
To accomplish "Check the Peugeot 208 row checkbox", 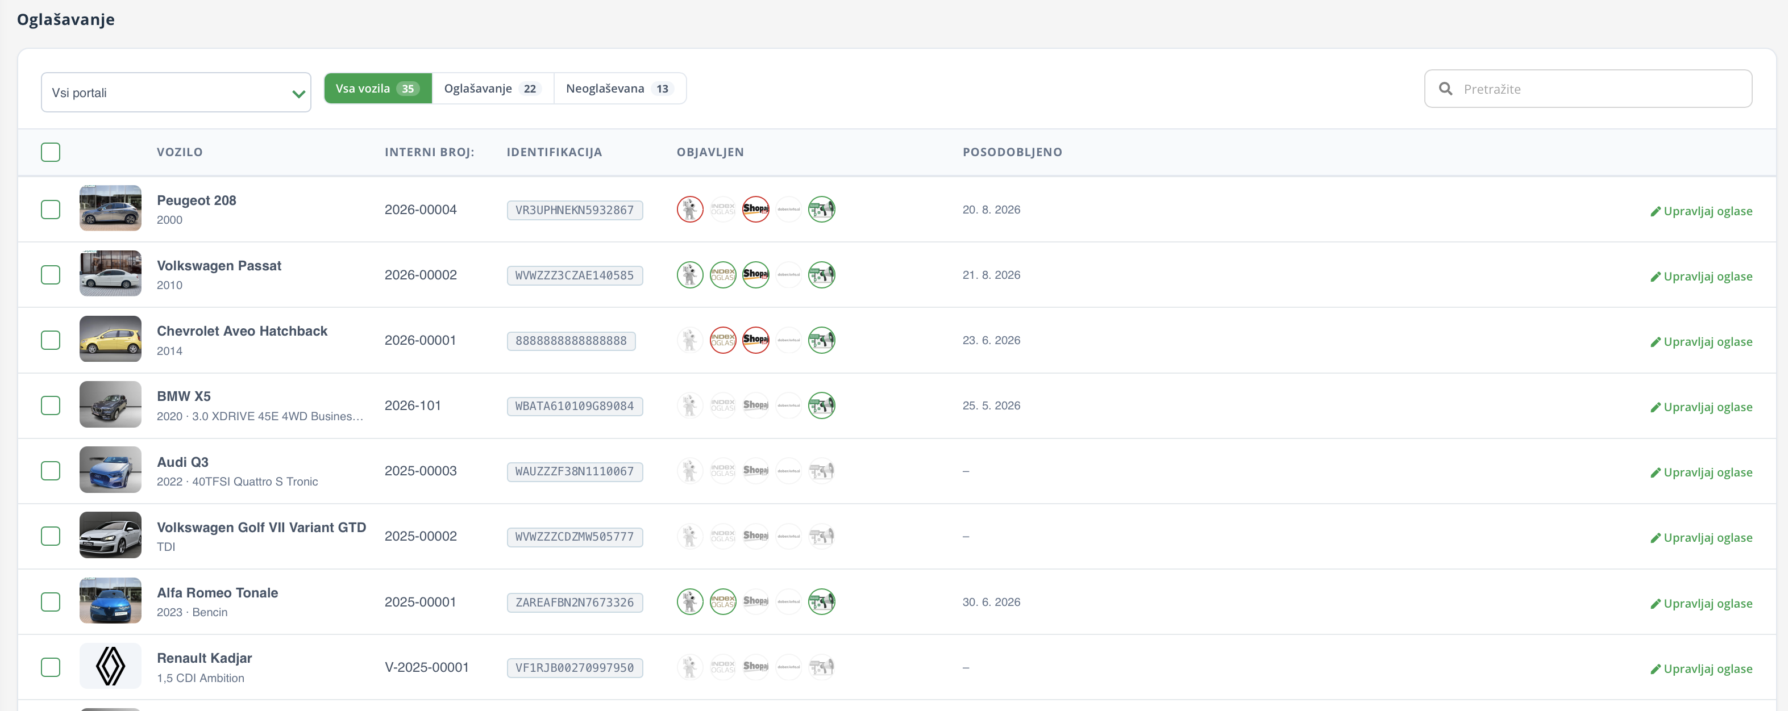I will pyautogui.click(x=51, y=210).
